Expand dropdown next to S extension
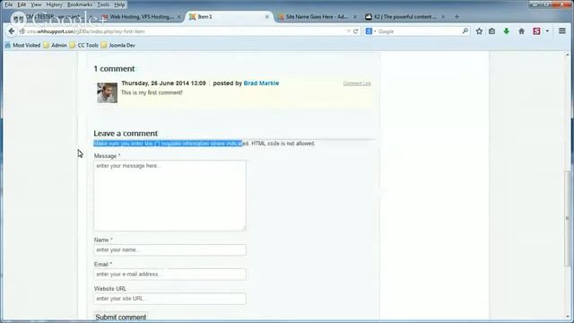574x323 pixels. click(x=547, y=31)
